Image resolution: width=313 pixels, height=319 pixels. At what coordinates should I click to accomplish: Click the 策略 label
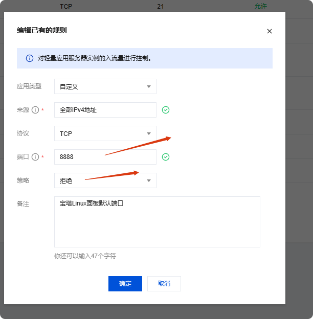pyautogui.click(x=23, y=180)
